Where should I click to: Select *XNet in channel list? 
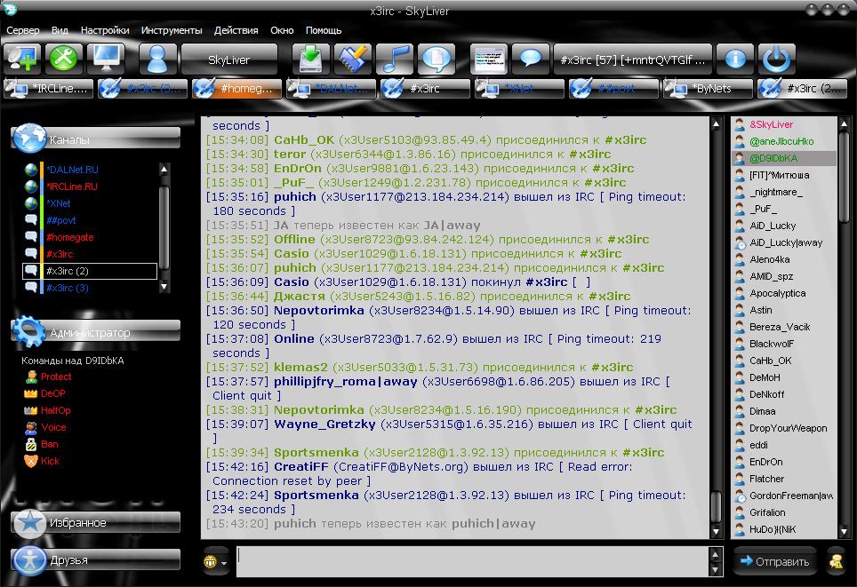tap(59, 203)
